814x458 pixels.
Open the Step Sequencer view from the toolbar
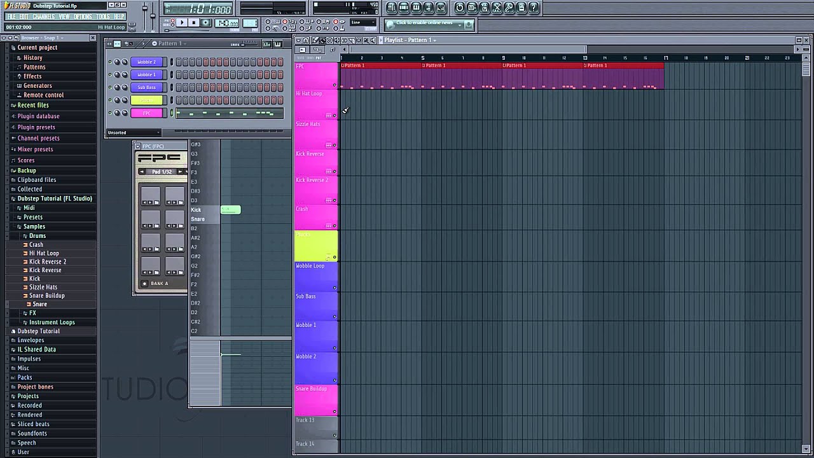(404, 8)
